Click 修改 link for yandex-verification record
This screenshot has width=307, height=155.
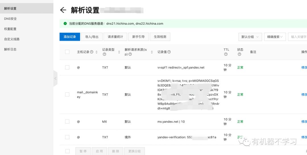[304, 137]
